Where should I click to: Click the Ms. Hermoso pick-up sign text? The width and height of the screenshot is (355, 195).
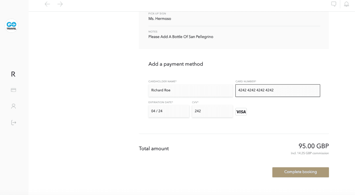click(x=160, y=19)
